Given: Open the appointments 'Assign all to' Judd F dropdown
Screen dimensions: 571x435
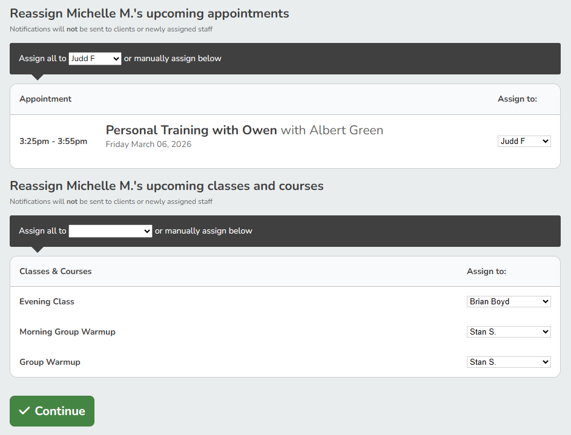Looking at the screenshot, I should (x=95, y=59).
